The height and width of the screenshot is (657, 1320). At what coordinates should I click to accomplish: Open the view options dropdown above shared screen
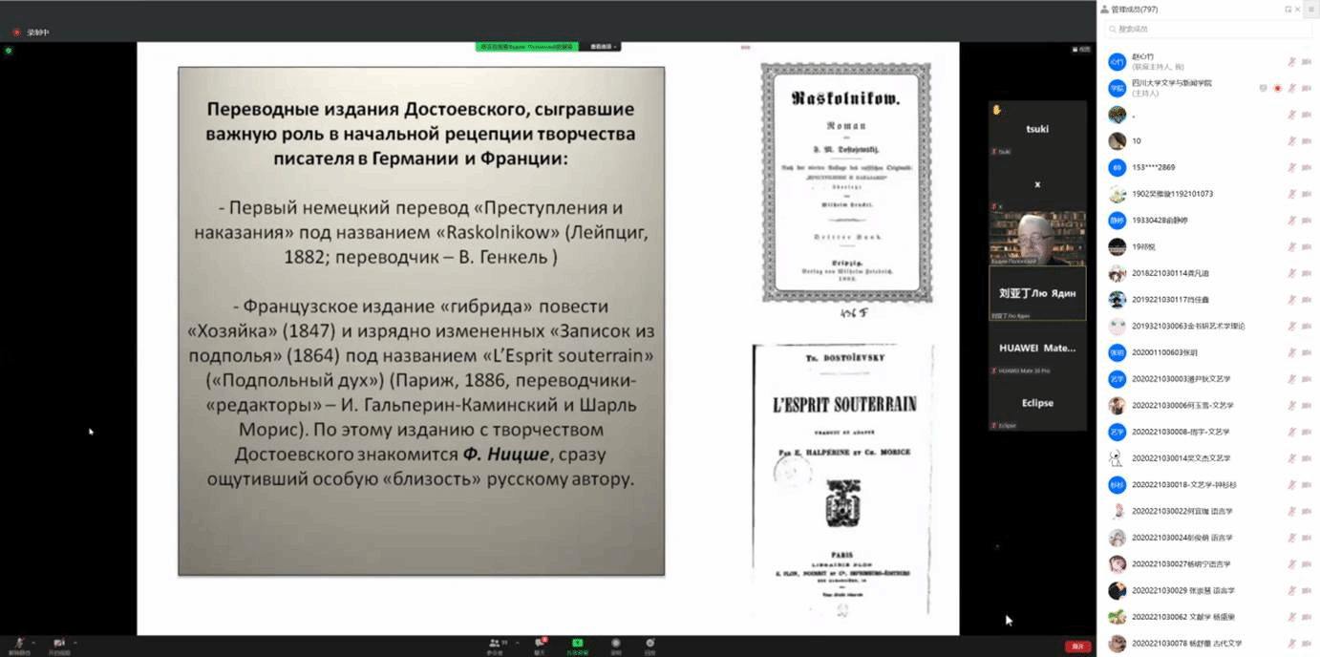click(603, 46)
